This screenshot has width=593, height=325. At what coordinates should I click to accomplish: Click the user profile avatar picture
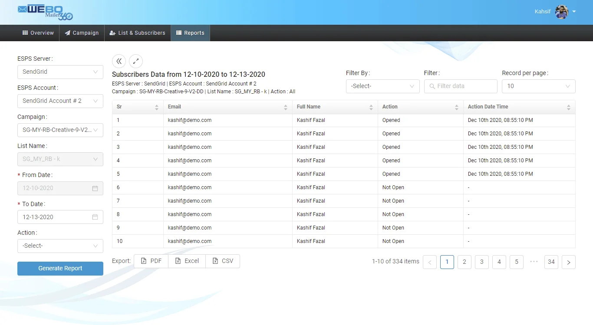click(x=562, y=12)
